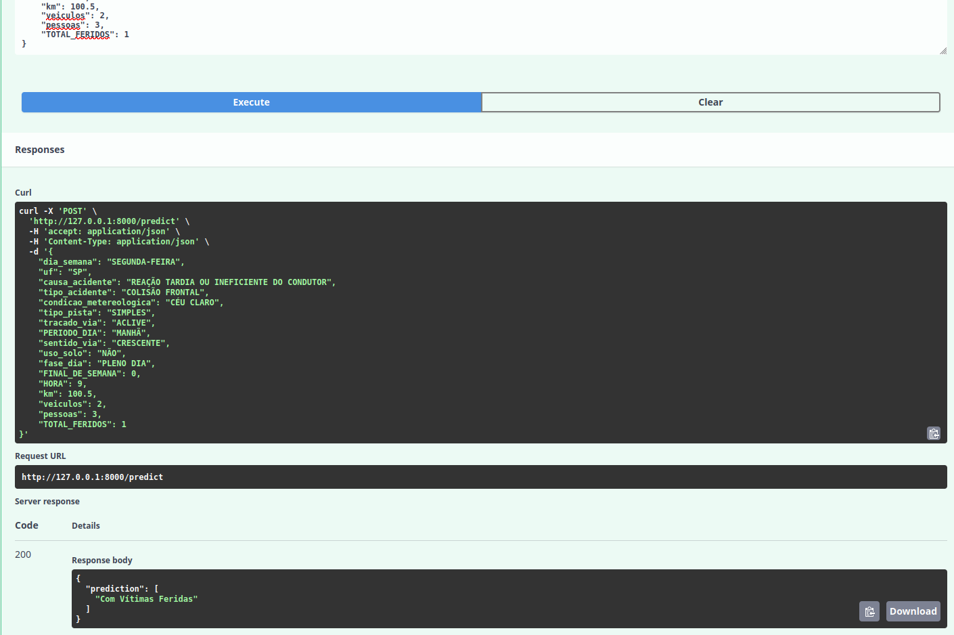Click the curl -X 'POST' line
954x635 pixels.
point(58,211)
